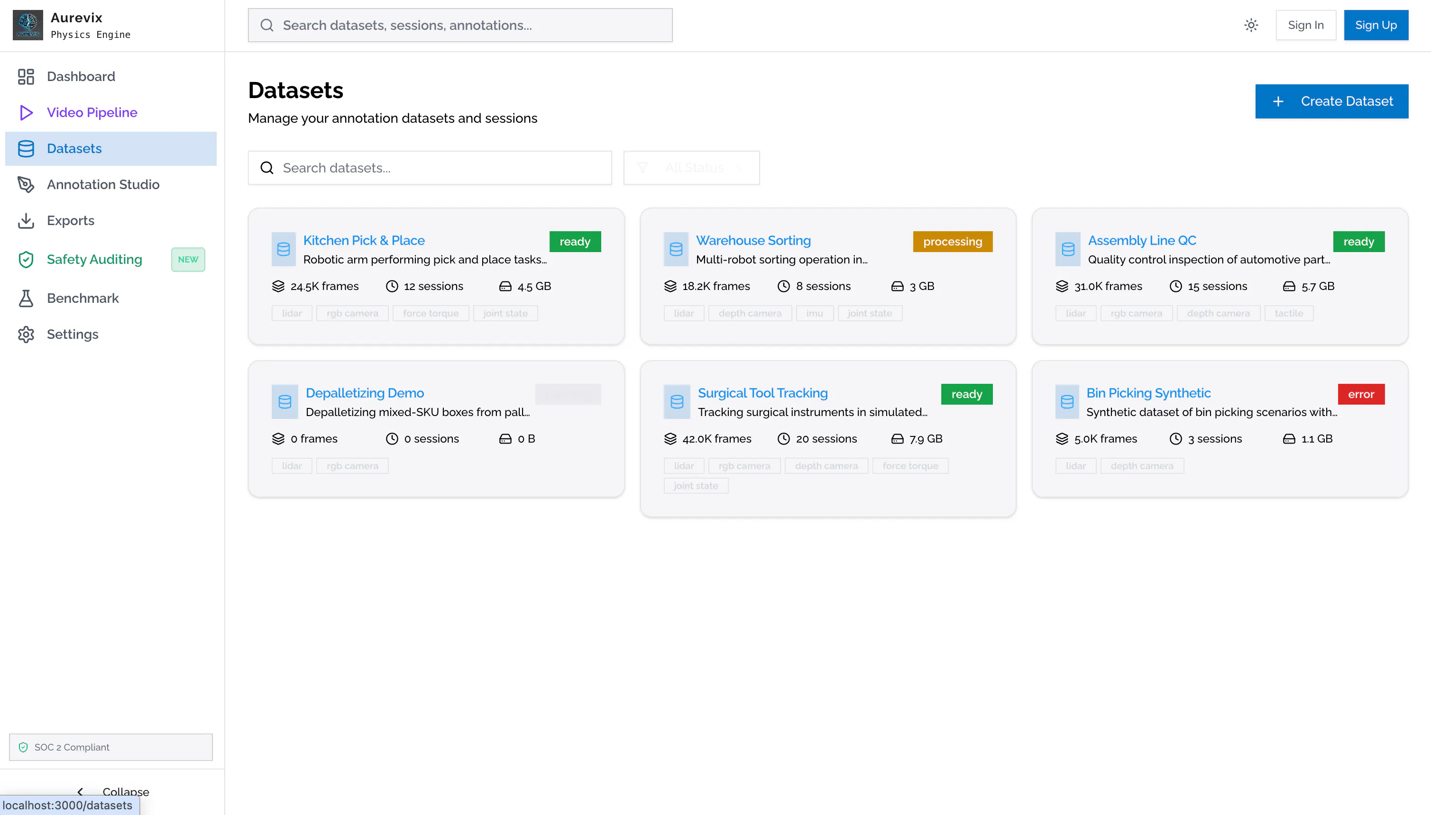1431x815 pixels.
Task: Click the Kitchen Pick & Place dataset icon
Action: click(x=284, y=249)
